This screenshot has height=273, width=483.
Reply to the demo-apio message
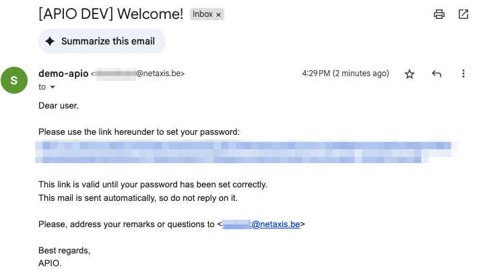pos(437,73)
